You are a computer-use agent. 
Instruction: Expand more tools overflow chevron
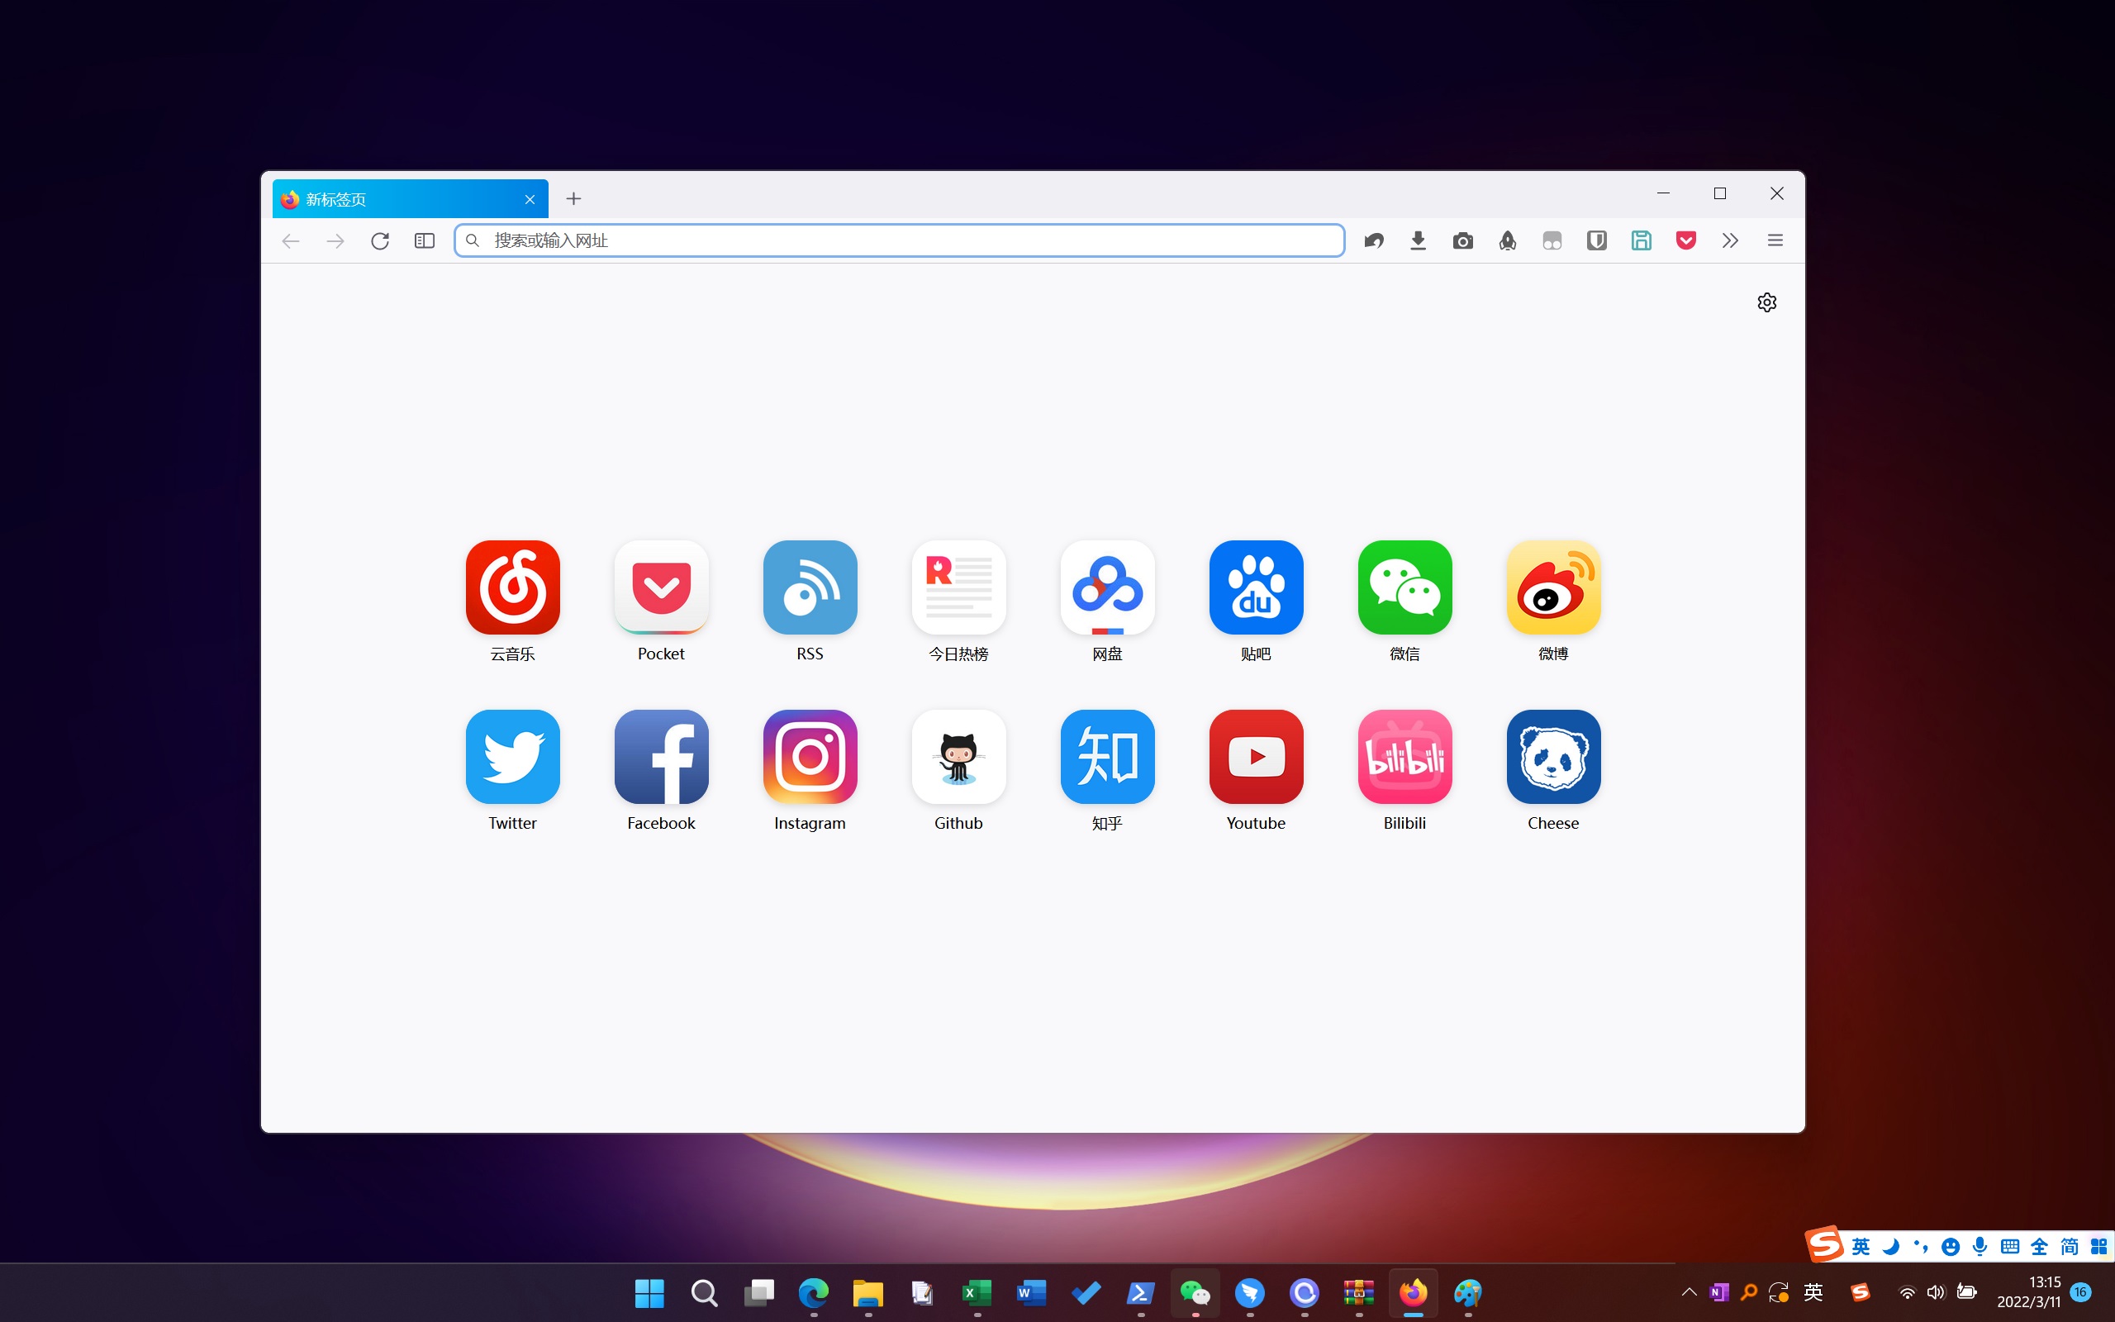[1731, 240]
